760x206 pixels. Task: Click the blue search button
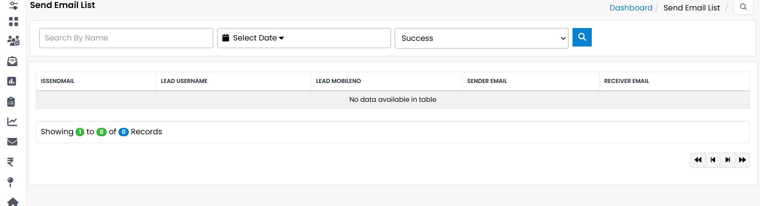click(582, 37)
